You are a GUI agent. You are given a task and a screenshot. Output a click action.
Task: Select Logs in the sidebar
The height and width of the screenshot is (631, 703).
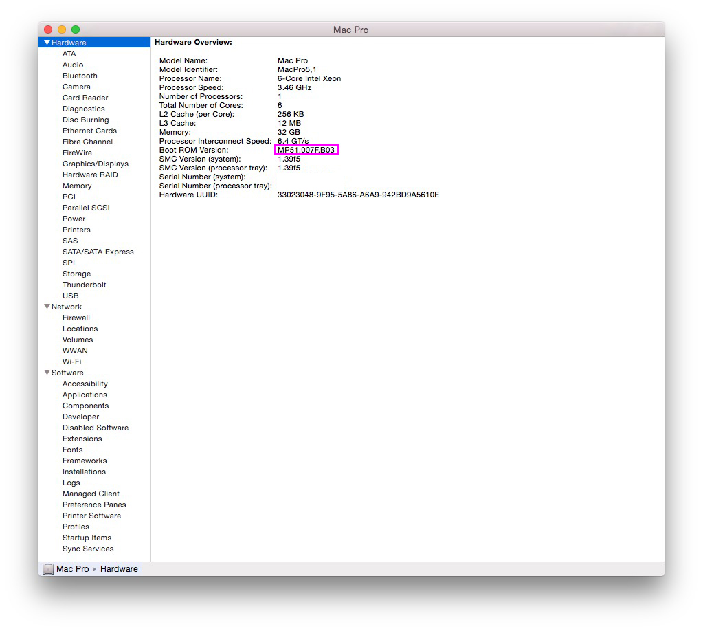71,482
